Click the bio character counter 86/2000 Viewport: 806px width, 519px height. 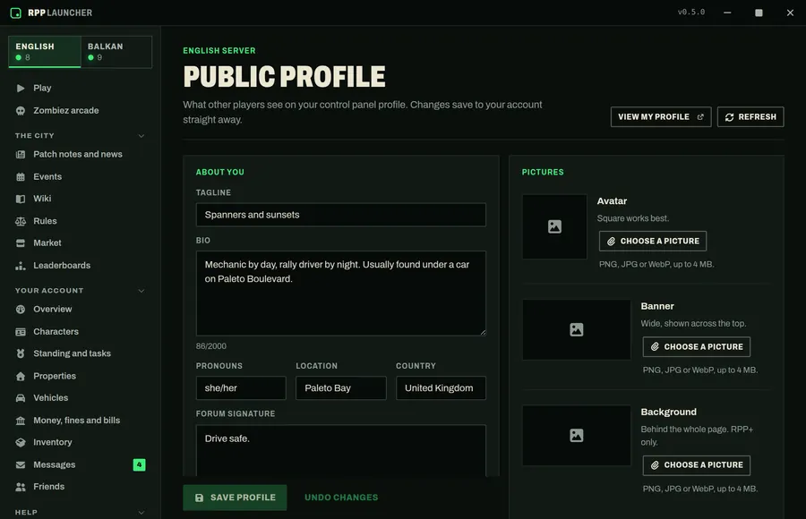click(210, 347)
